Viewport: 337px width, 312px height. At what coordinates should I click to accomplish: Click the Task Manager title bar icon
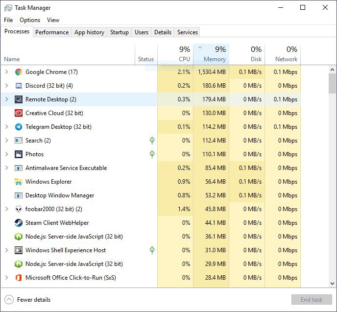click(x=8, y=8)
